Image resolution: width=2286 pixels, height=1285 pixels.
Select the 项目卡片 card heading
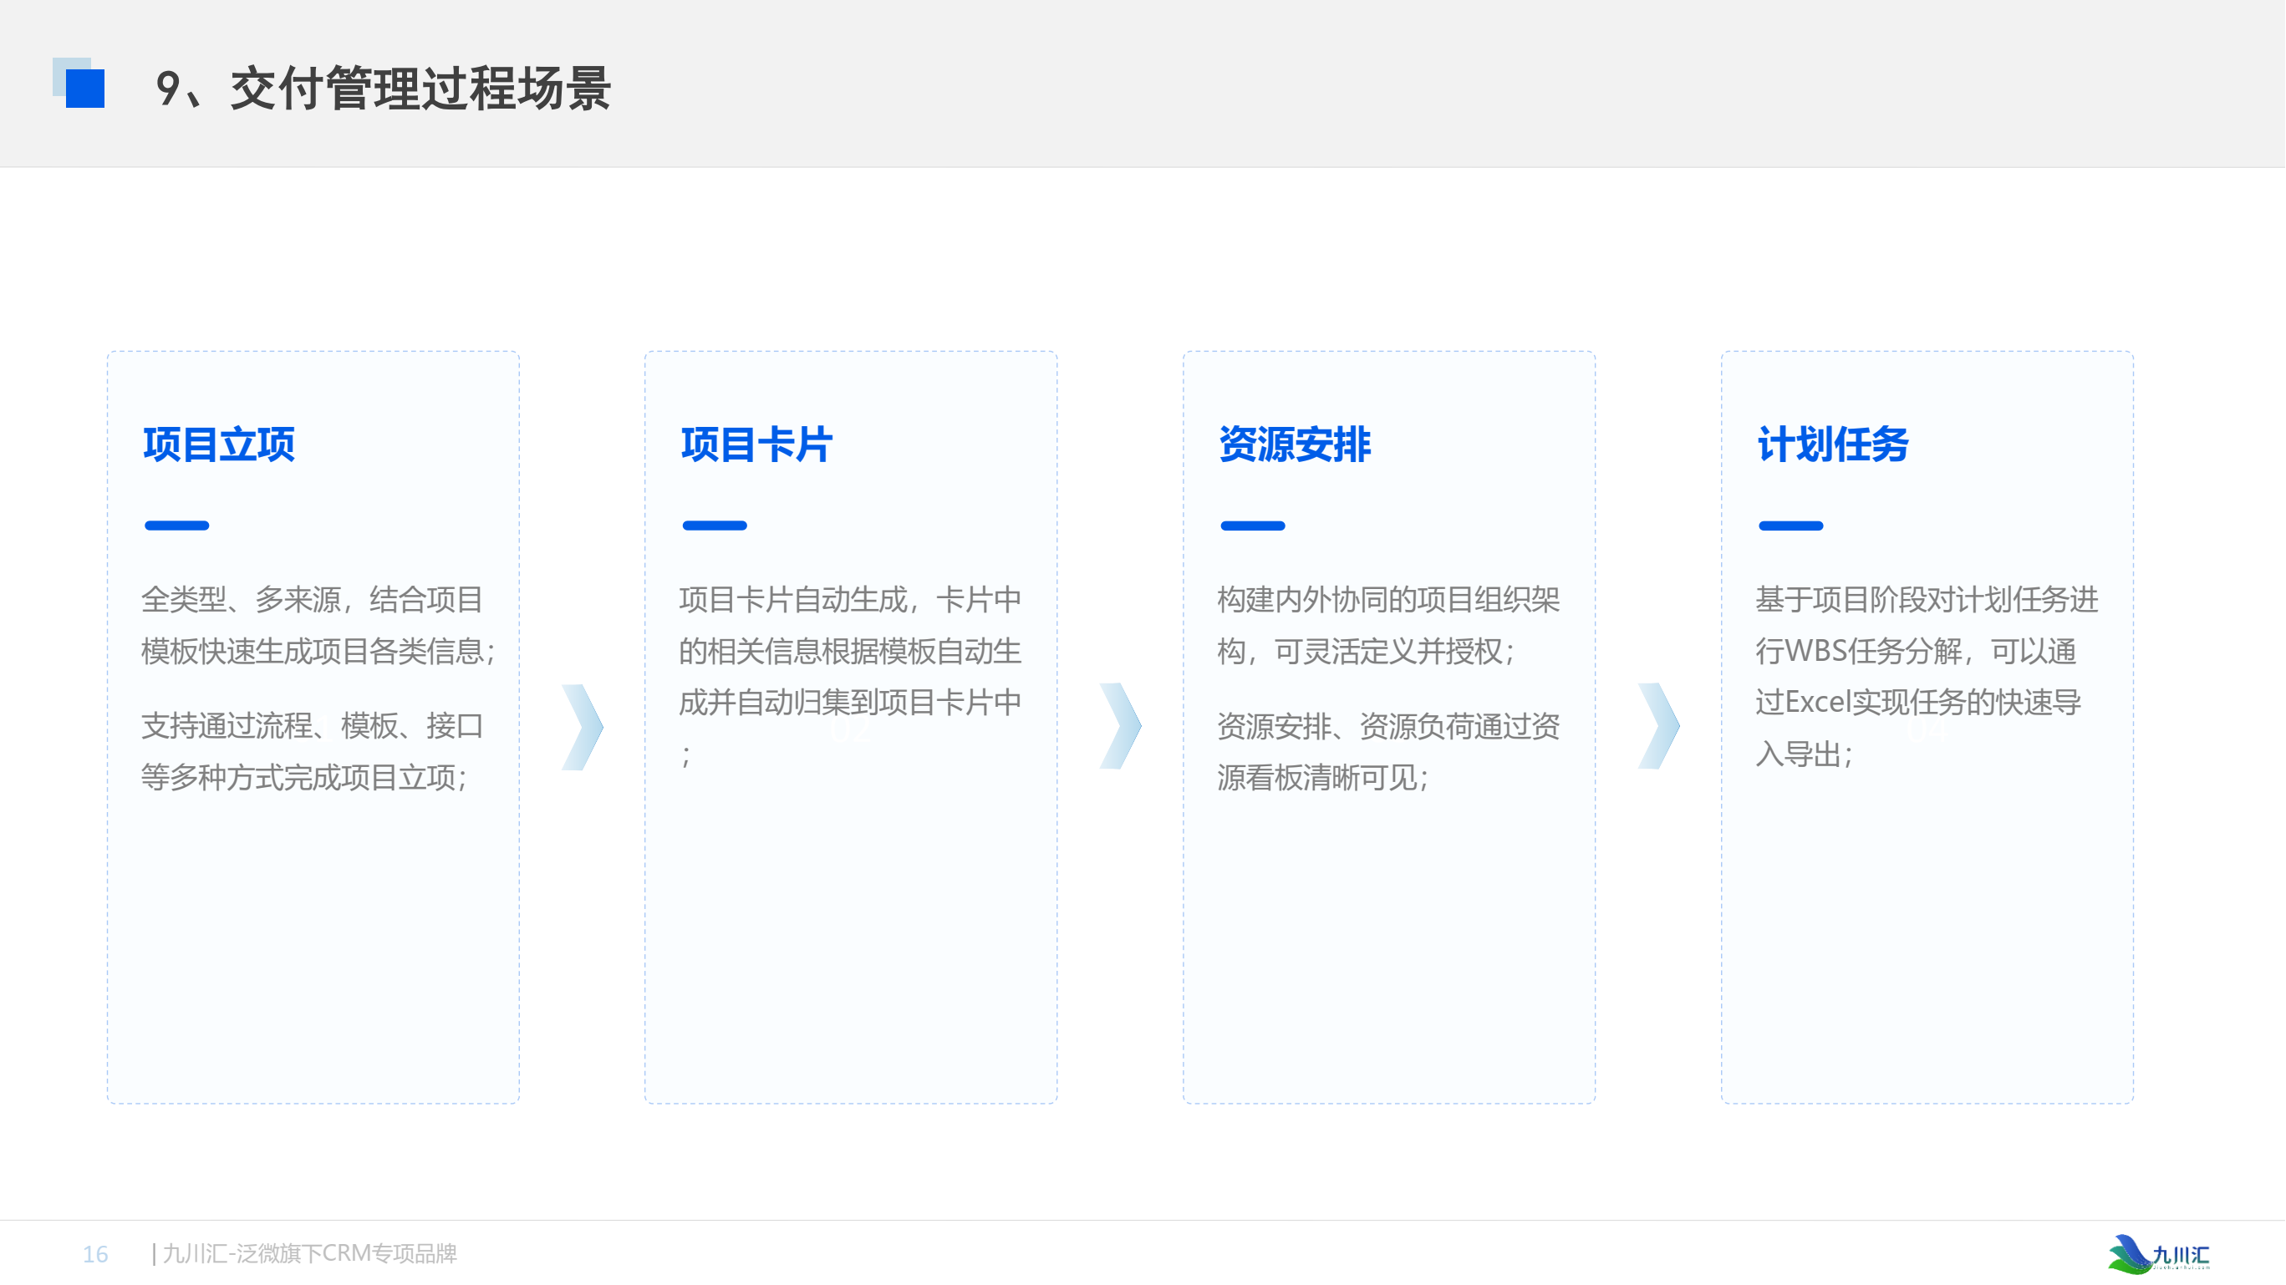(756, 444)
